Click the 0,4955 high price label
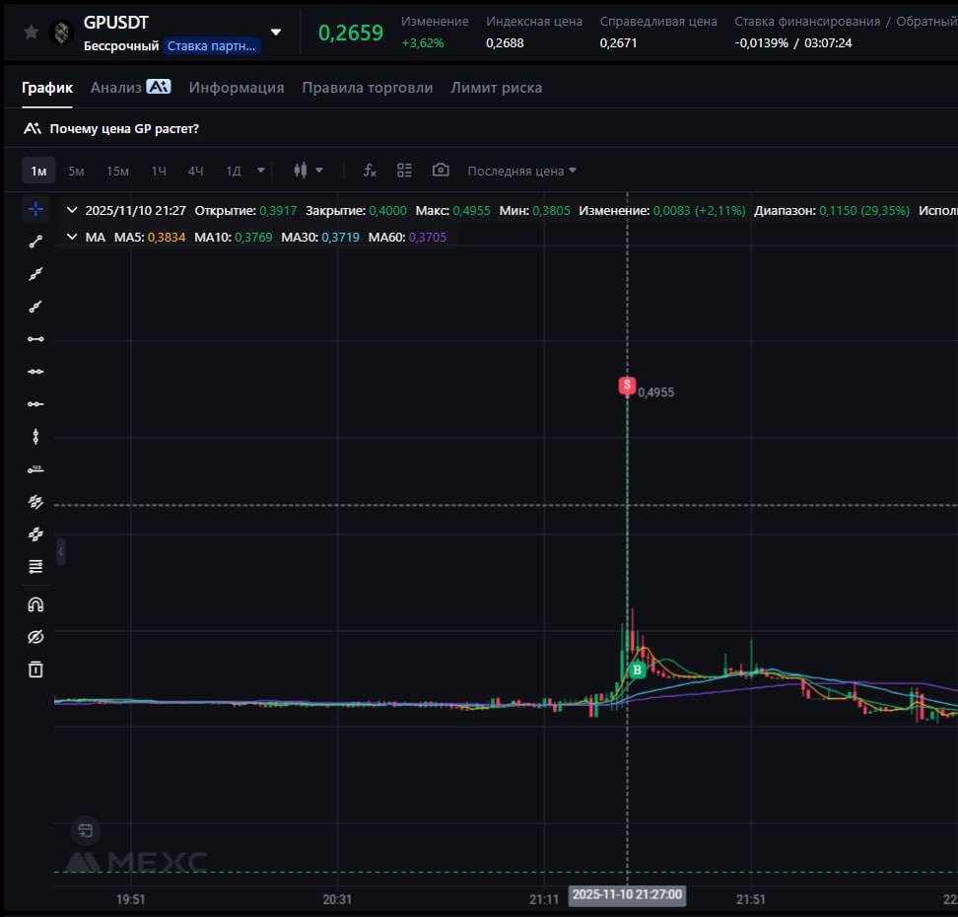 click(656, 392)
